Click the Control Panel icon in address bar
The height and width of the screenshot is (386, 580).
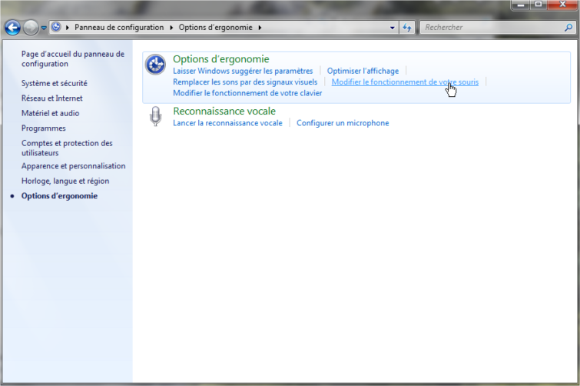coord(56,27)
